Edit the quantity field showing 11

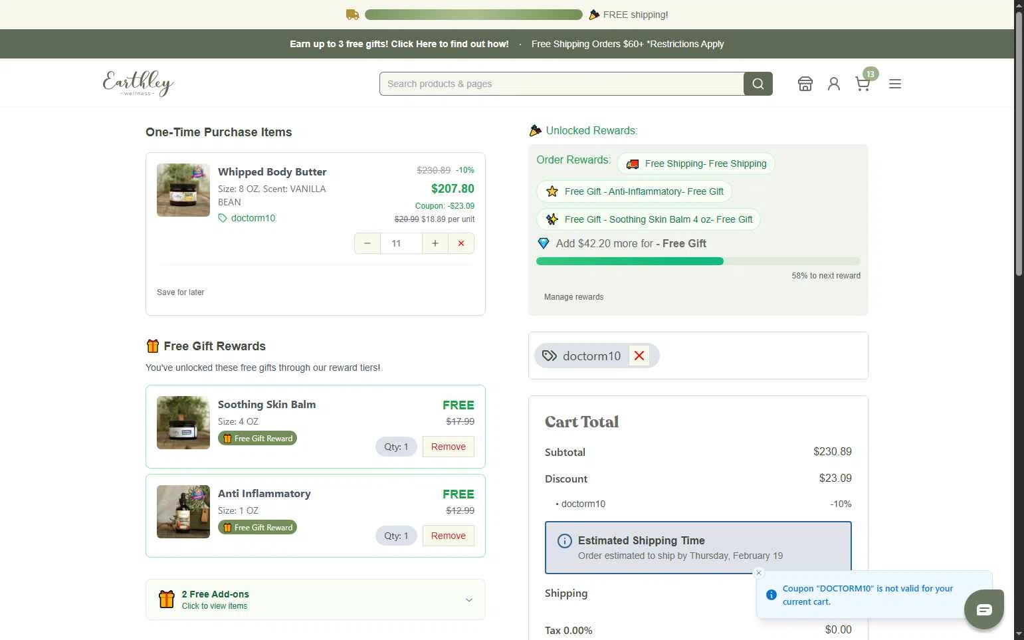tap(401, 243)
